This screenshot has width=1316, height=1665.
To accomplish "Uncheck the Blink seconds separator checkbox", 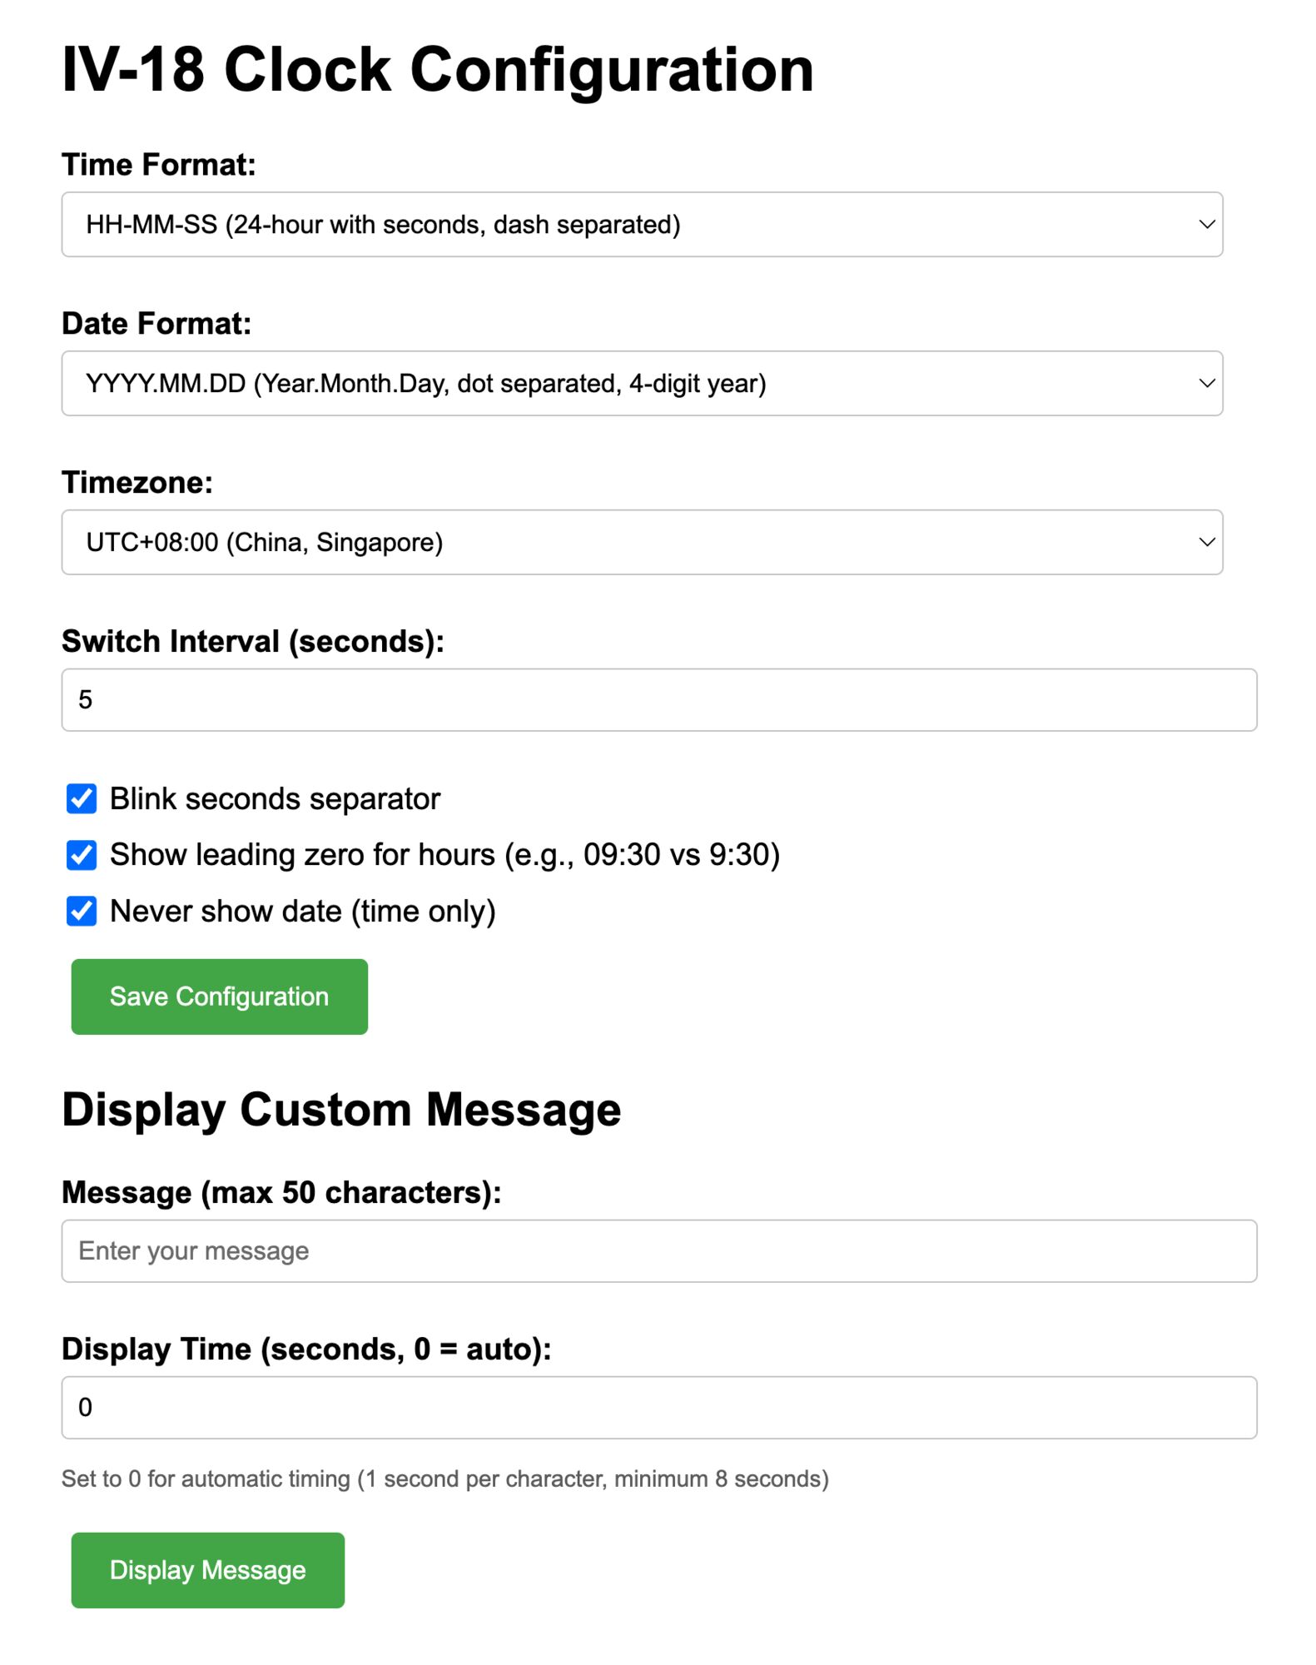I will coord(82,798).
